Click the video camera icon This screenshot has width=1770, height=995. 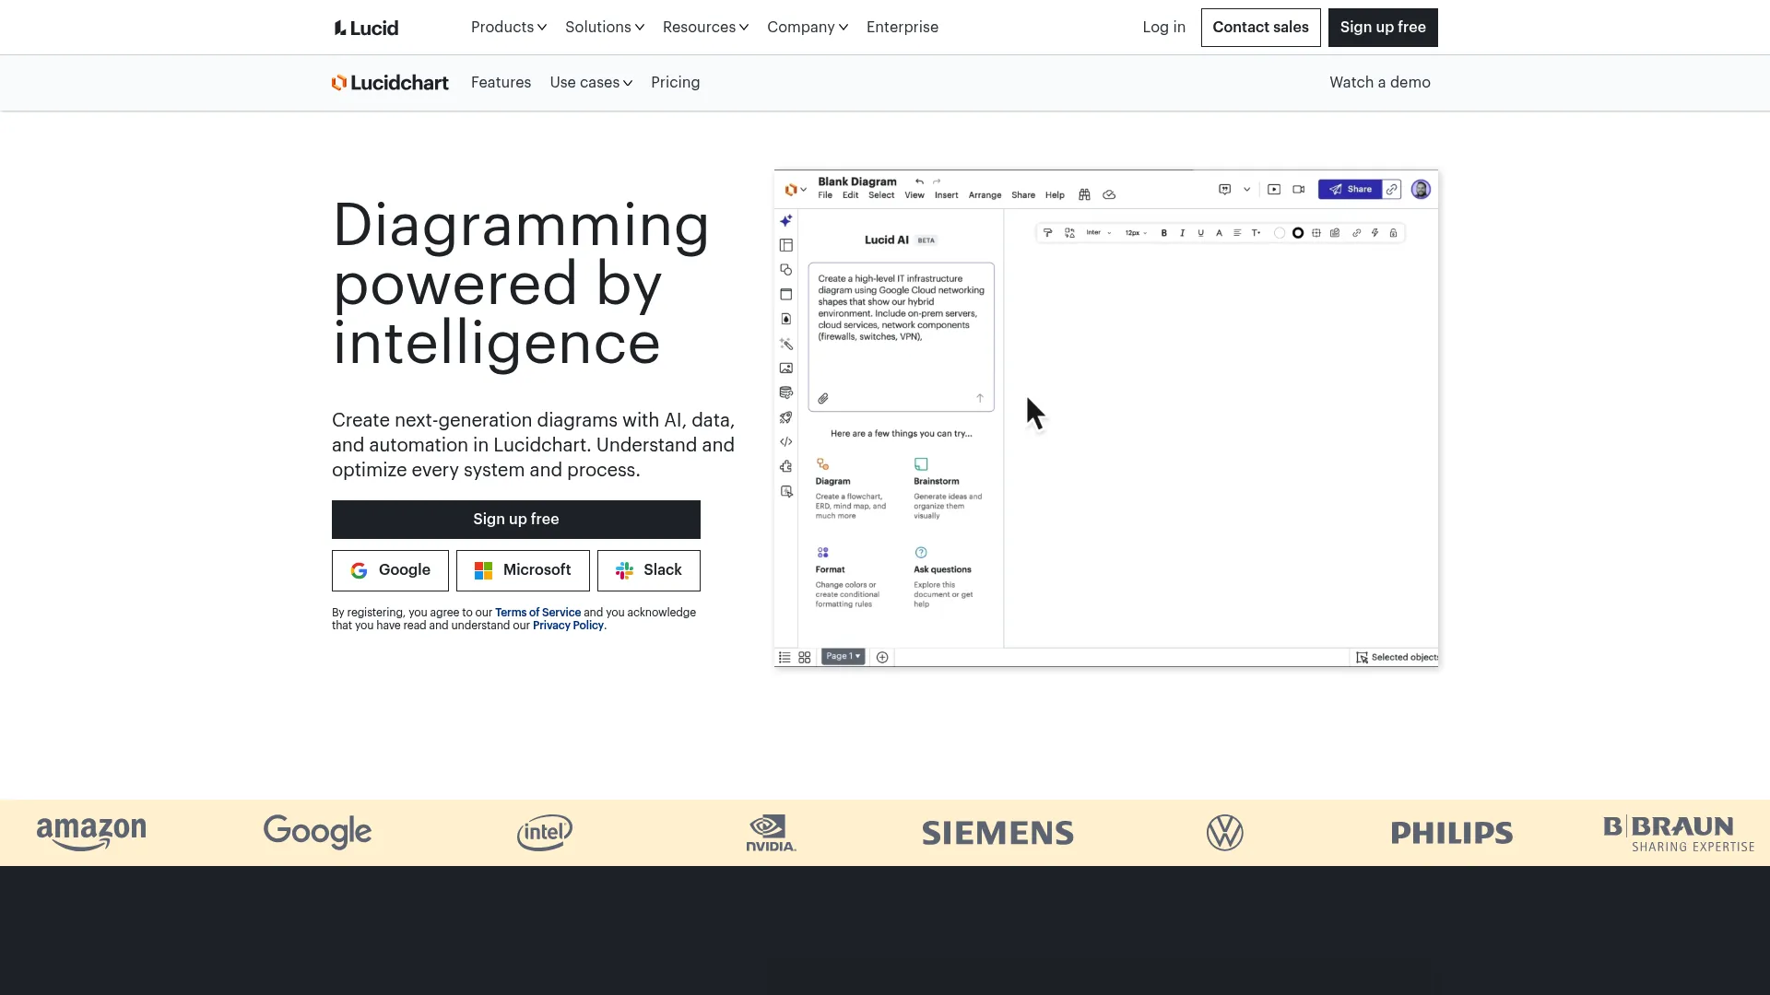tap(1298, 190)
